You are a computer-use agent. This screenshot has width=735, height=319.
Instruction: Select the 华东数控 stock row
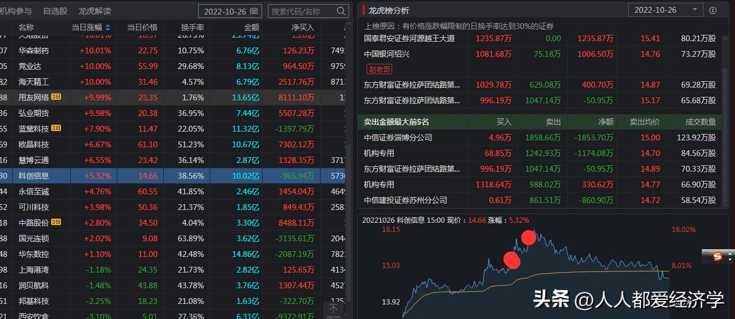[173, 254]
